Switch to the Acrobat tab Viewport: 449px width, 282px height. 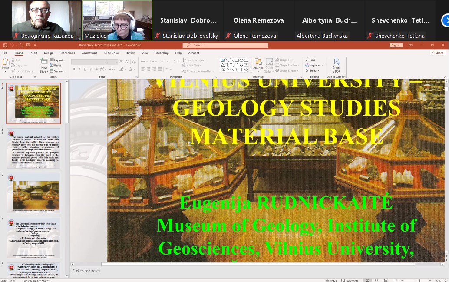click(x=194, y=53)
